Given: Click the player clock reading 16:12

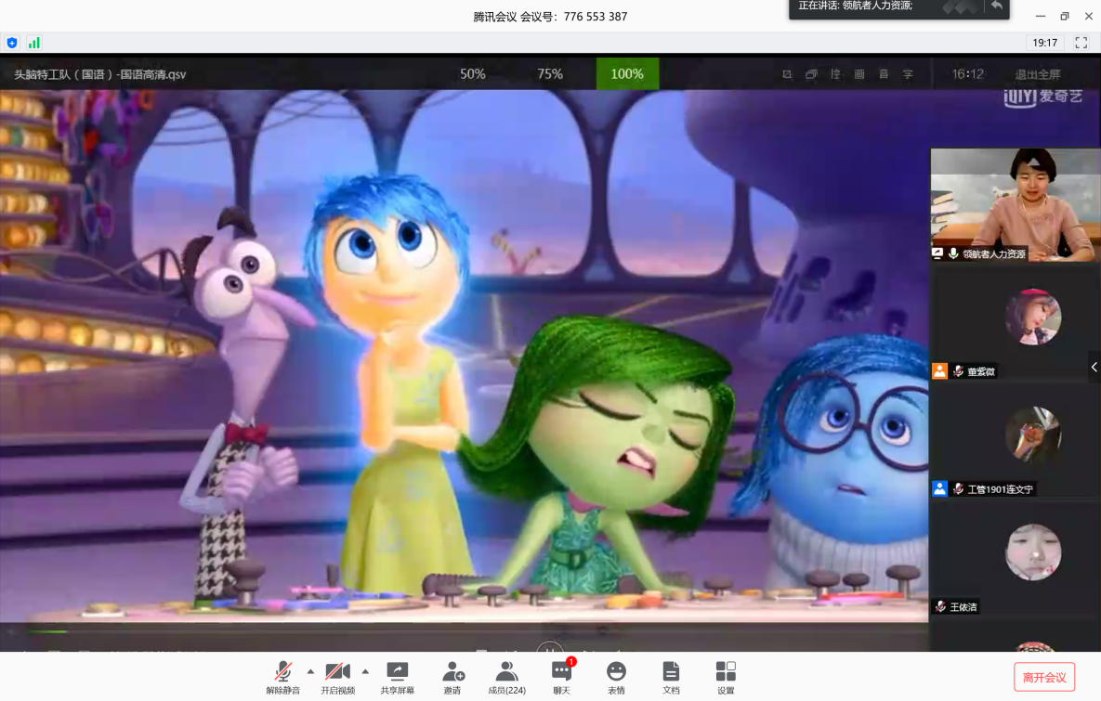Looking at the screenshot, I should (967, 74).
